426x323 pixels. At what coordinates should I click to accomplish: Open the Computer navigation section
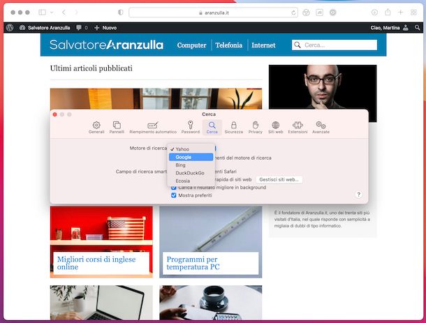click(191, 45)
